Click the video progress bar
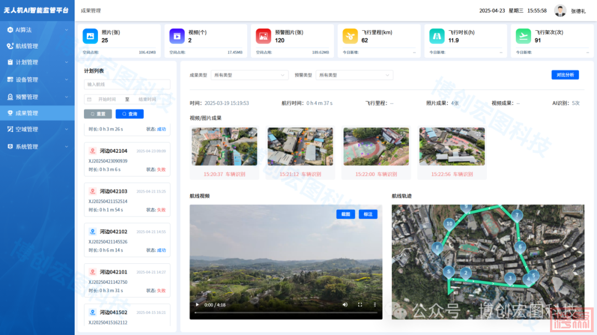Image resolution: width=597 pixels, height=335 pixels. click(x=285, y=313)
